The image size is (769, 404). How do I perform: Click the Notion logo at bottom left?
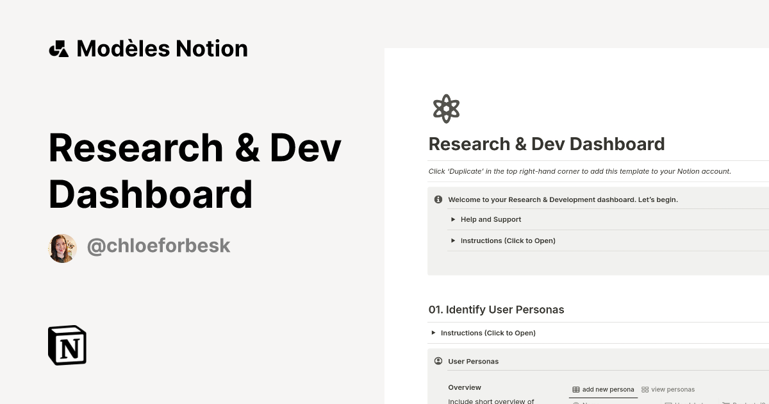[67, 345]
